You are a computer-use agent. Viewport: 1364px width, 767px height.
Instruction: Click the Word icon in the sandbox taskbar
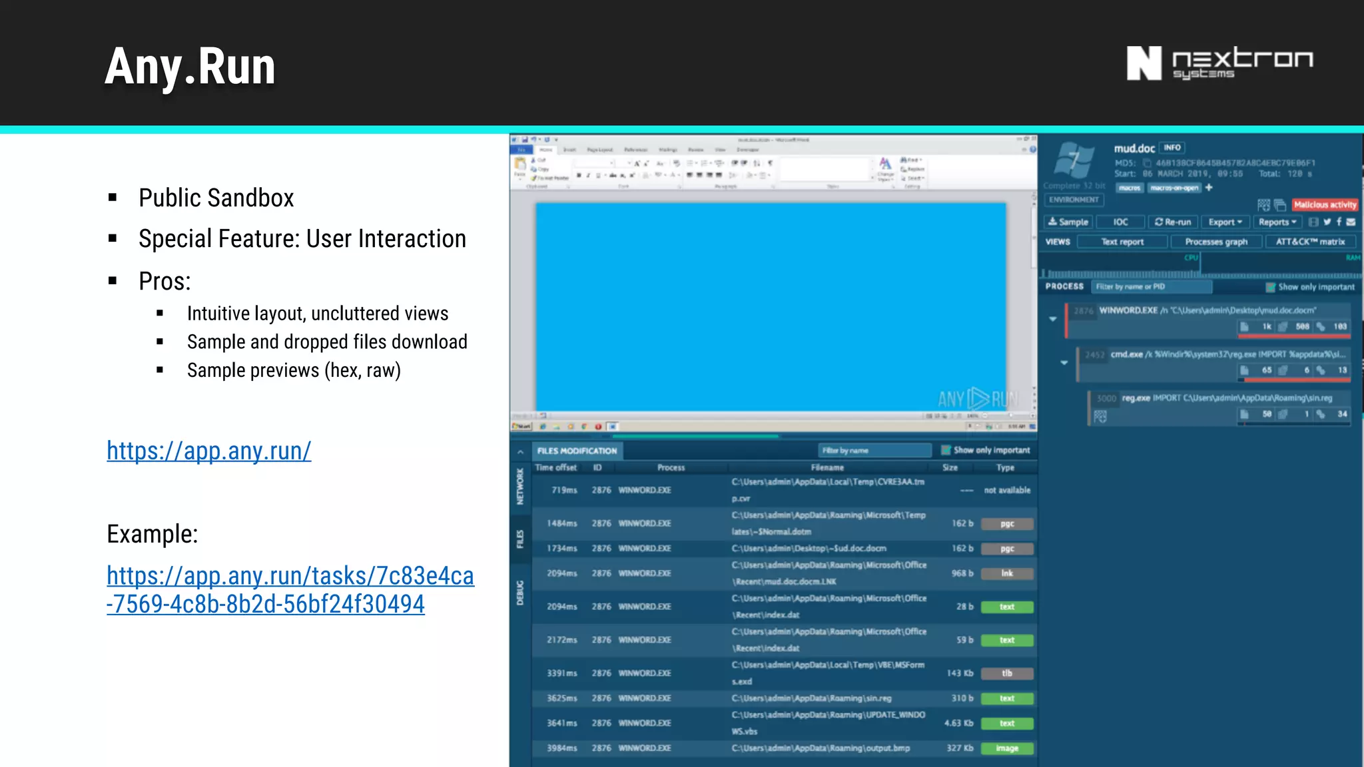point(613,426)
